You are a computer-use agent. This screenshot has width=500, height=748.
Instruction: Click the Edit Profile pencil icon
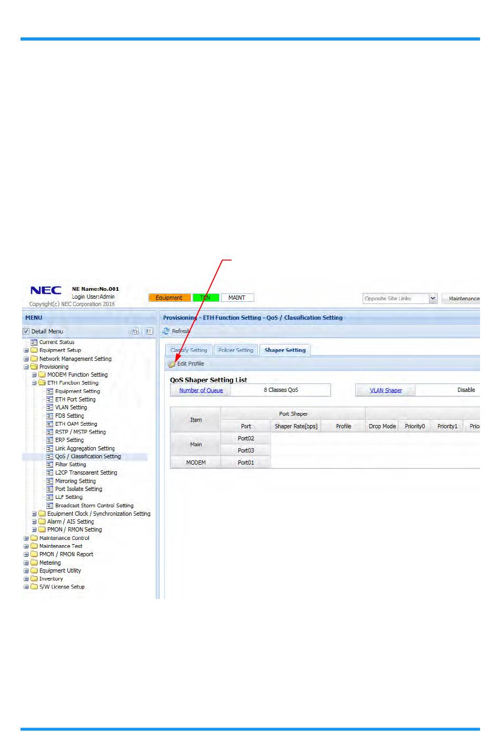coord(172,364)
